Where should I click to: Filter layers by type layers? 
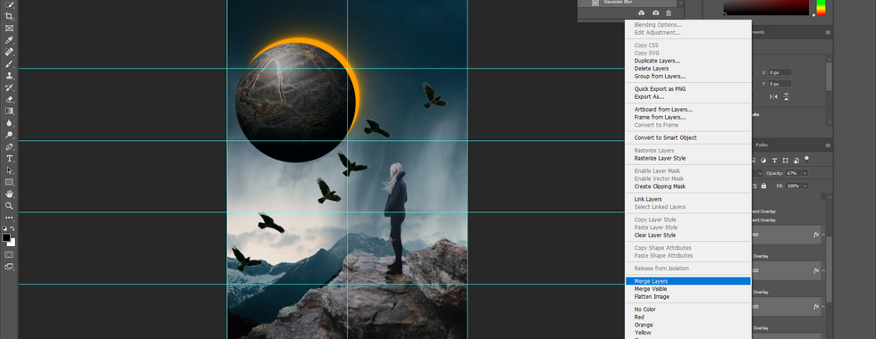(x=774, y=161)
